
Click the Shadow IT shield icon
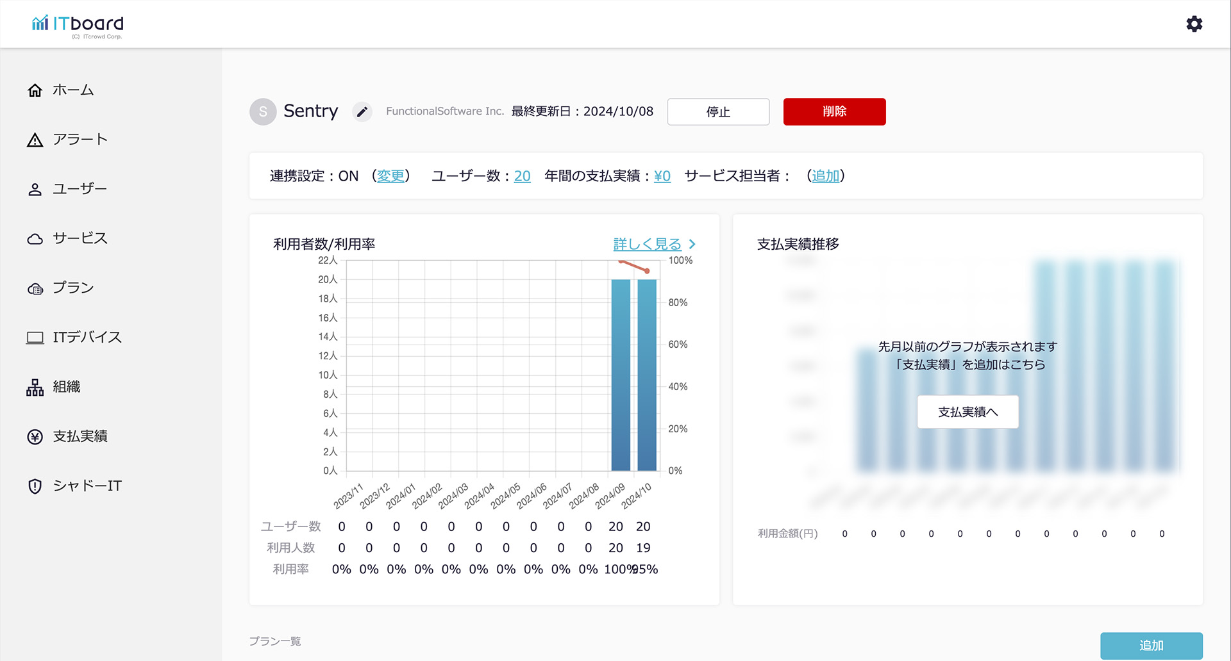(x=35, y=486)
